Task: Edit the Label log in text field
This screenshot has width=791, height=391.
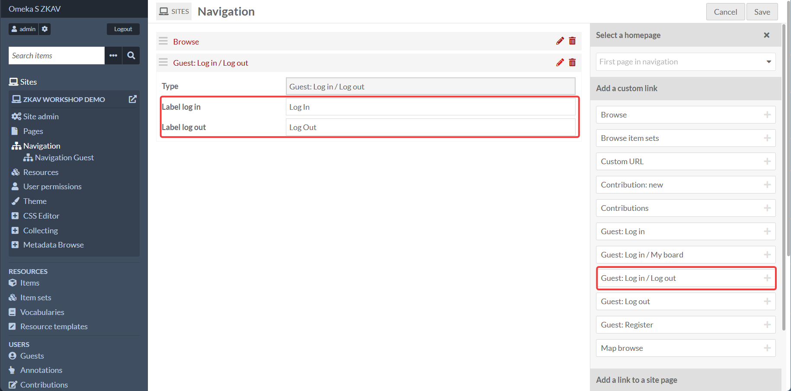Action: point(431,107)
